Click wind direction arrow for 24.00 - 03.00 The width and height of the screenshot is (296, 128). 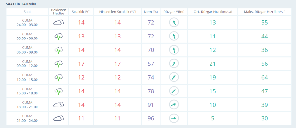pos(174,23)
